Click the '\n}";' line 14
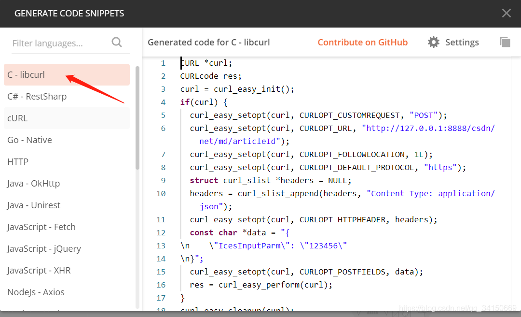The height and width of the screenshot is (317, 521). pos(192,259)
